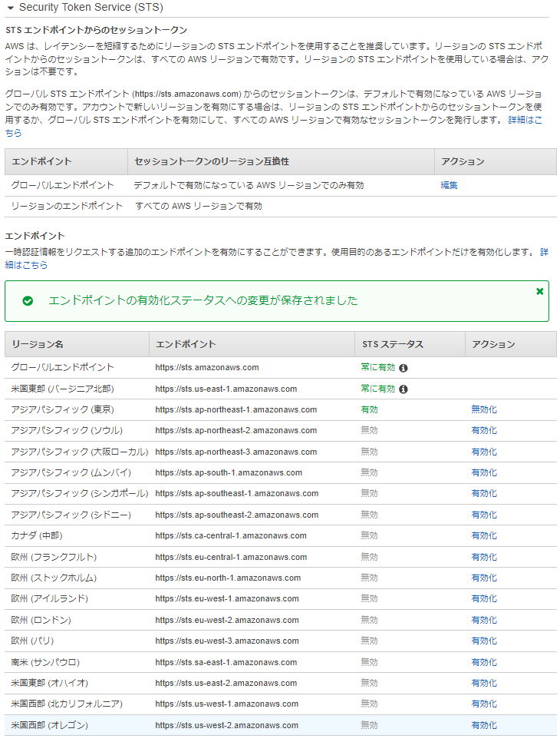This screenshot has width=560, height=742.
Task: Select https://sts.ap-southeast-2.amazonaws.com endpoint text
Action: click(x=237, y=515)
